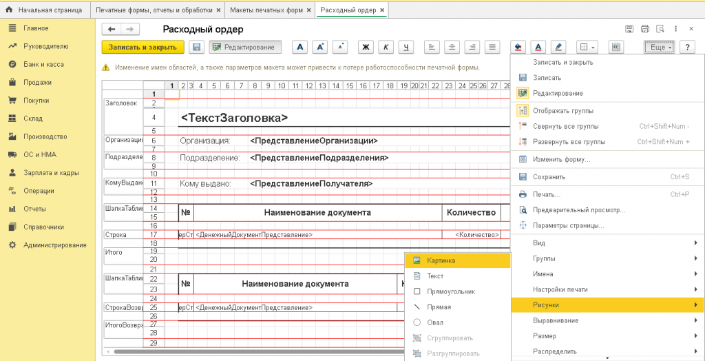Toggle bold text formatting (Ж)

click(366, 48)
